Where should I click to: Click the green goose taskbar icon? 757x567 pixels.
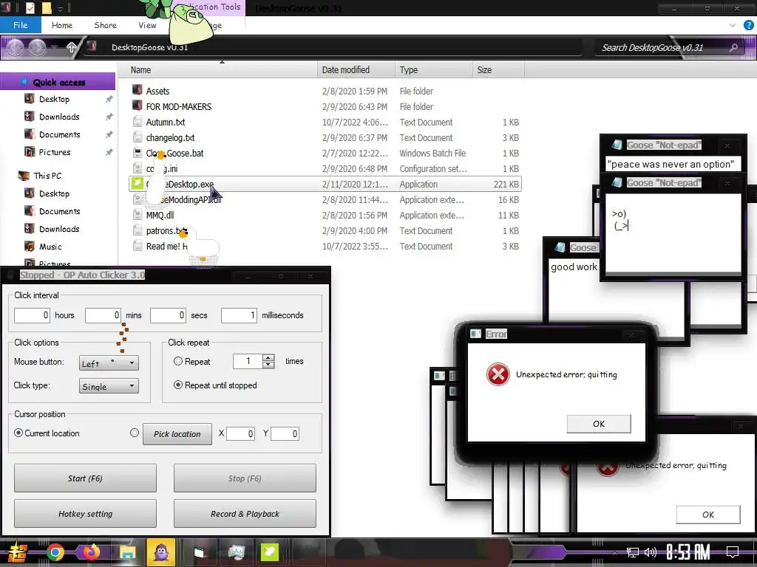click(270, 552)
